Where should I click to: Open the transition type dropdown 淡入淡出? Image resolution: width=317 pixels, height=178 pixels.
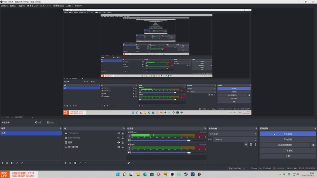[x=233, y=134]
